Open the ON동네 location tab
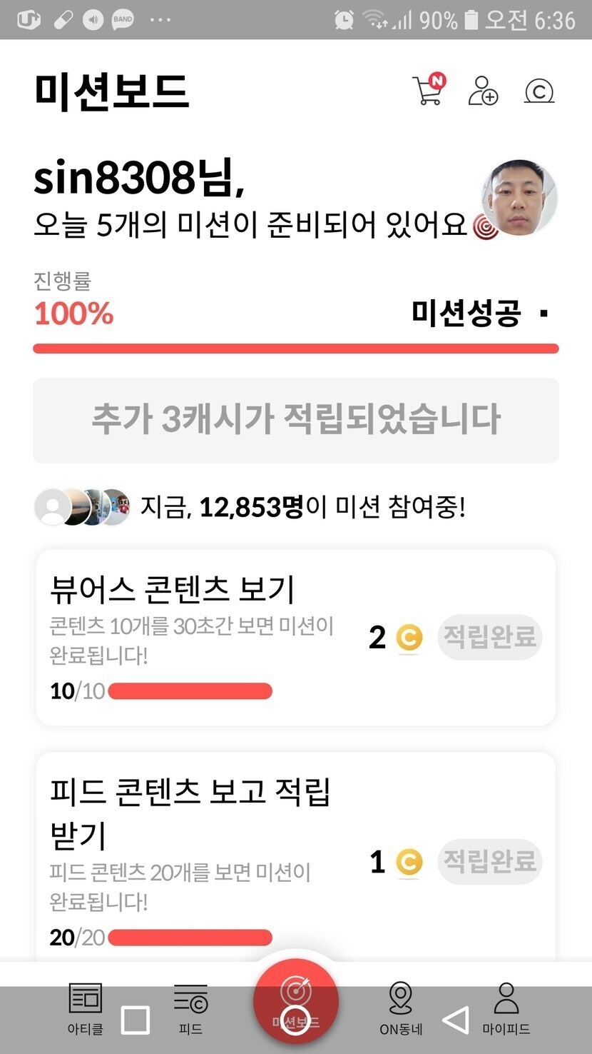The height and width of the screenshot is (1054, 592). point(401,1008)
